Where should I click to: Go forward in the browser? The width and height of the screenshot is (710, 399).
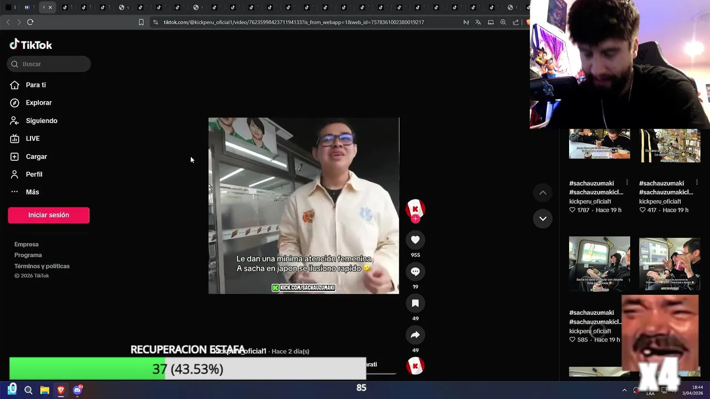tap(19, 22)
